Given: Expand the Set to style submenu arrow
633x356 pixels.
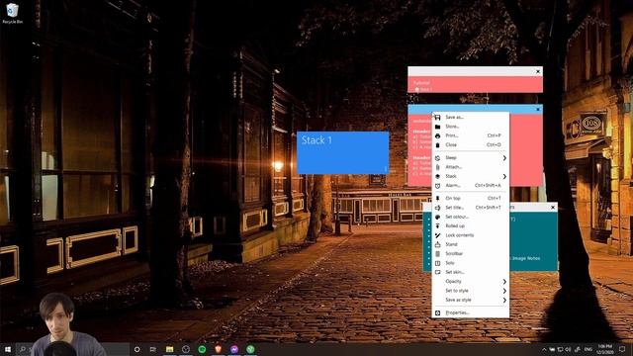Looking at the screenshot, I should point(504,291).
